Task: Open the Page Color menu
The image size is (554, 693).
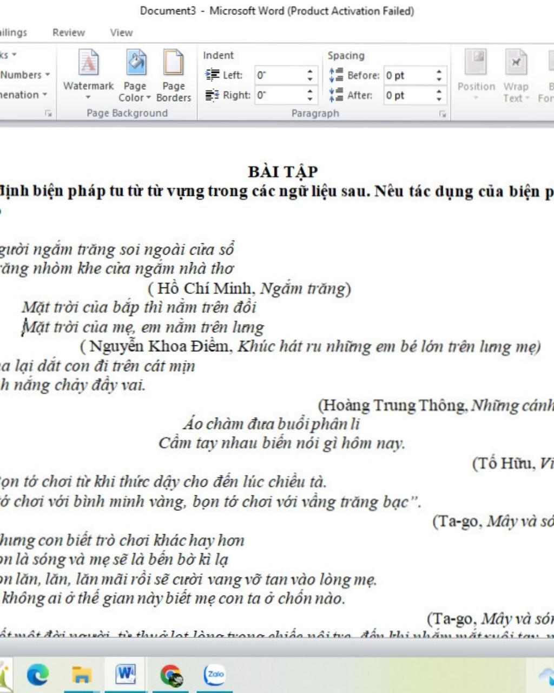Action: pos(135,75)
